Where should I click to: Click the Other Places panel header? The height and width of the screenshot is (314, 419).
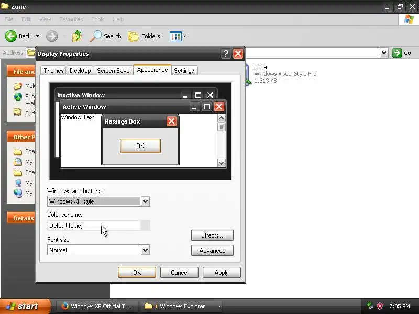point(21,137)
